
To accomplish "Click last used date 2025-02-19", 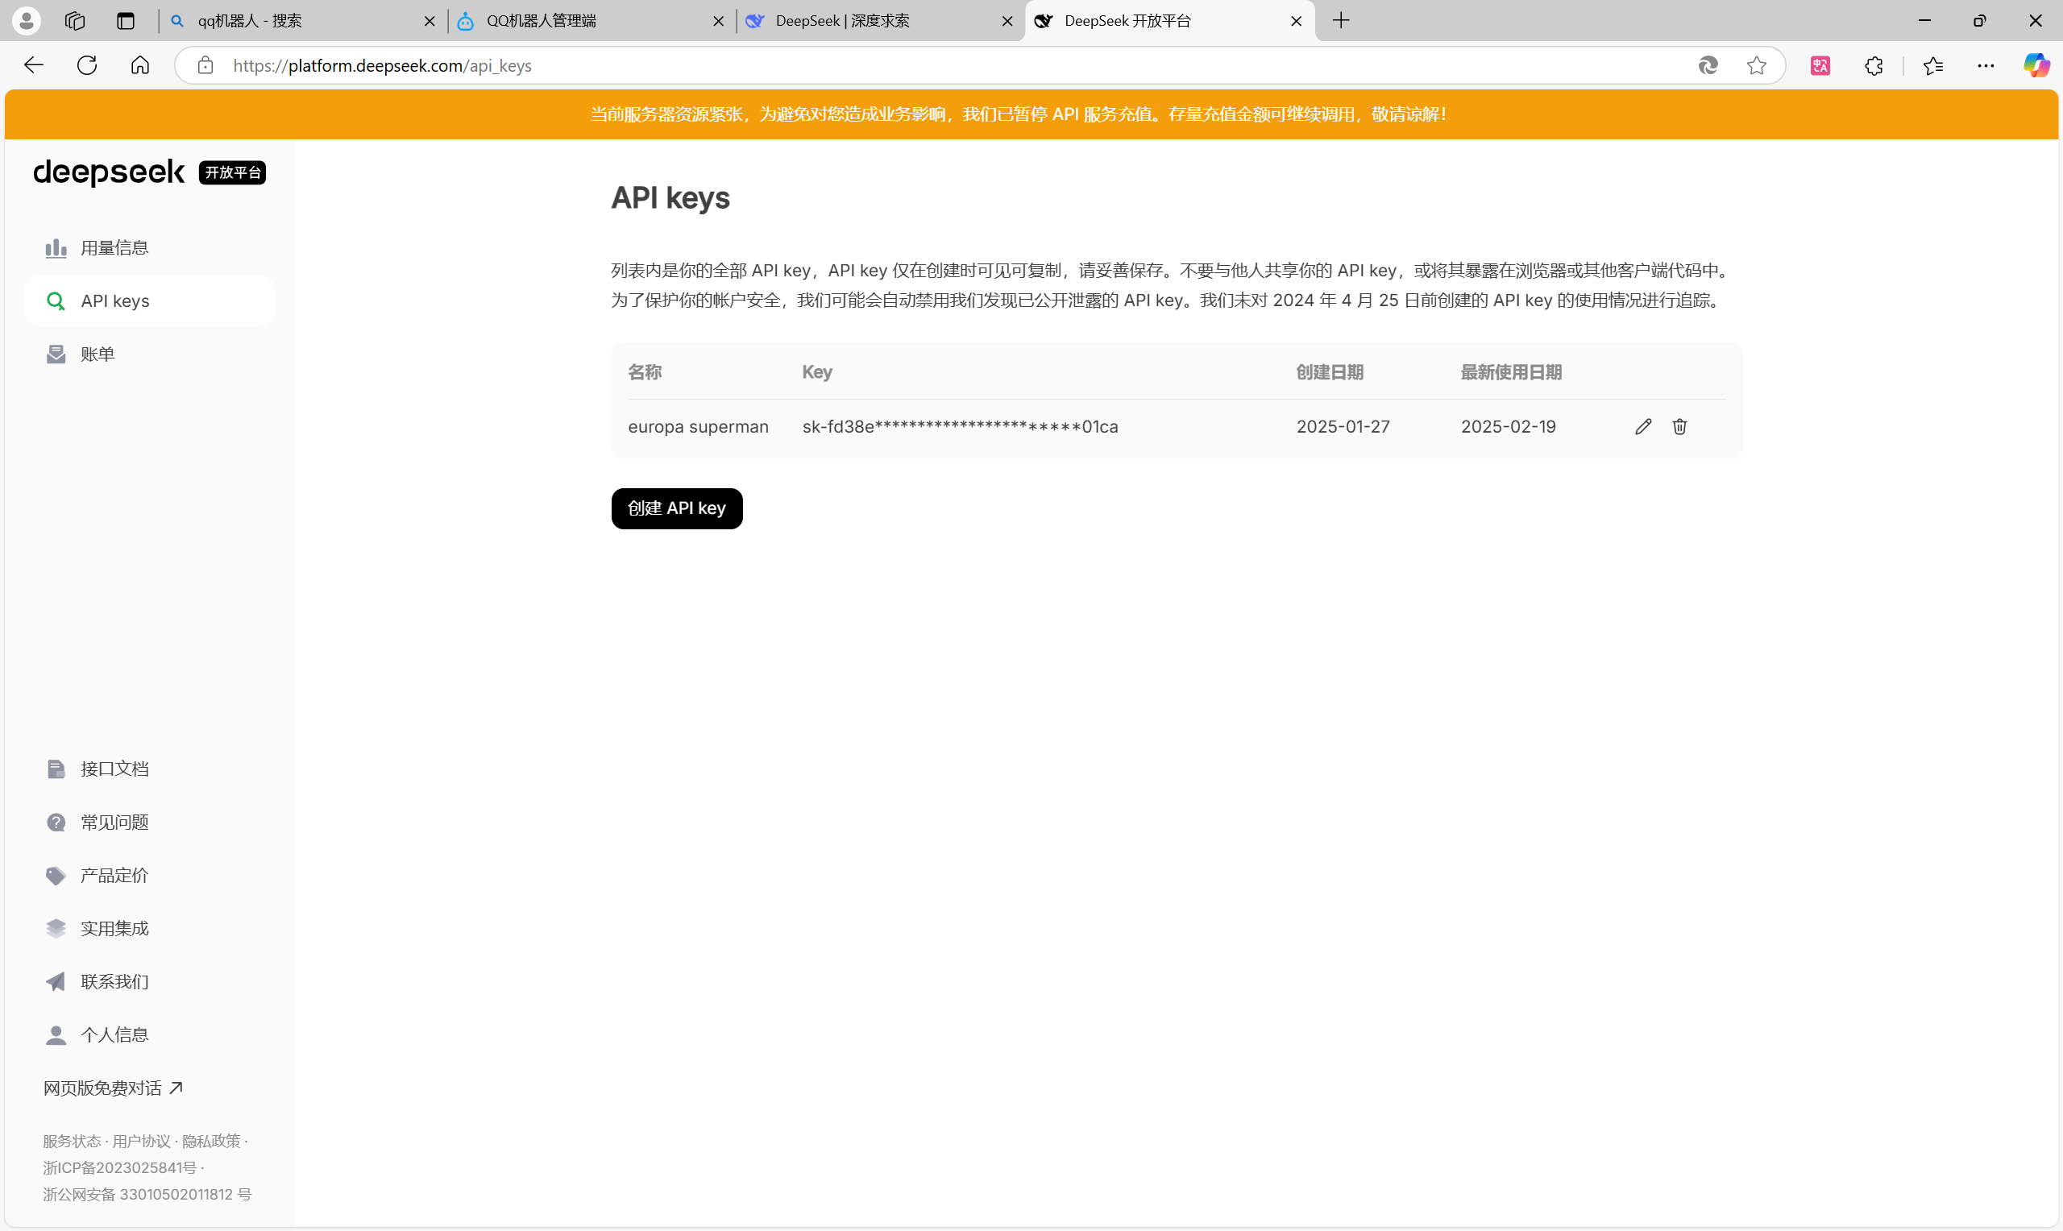I will coord(1507,426).
